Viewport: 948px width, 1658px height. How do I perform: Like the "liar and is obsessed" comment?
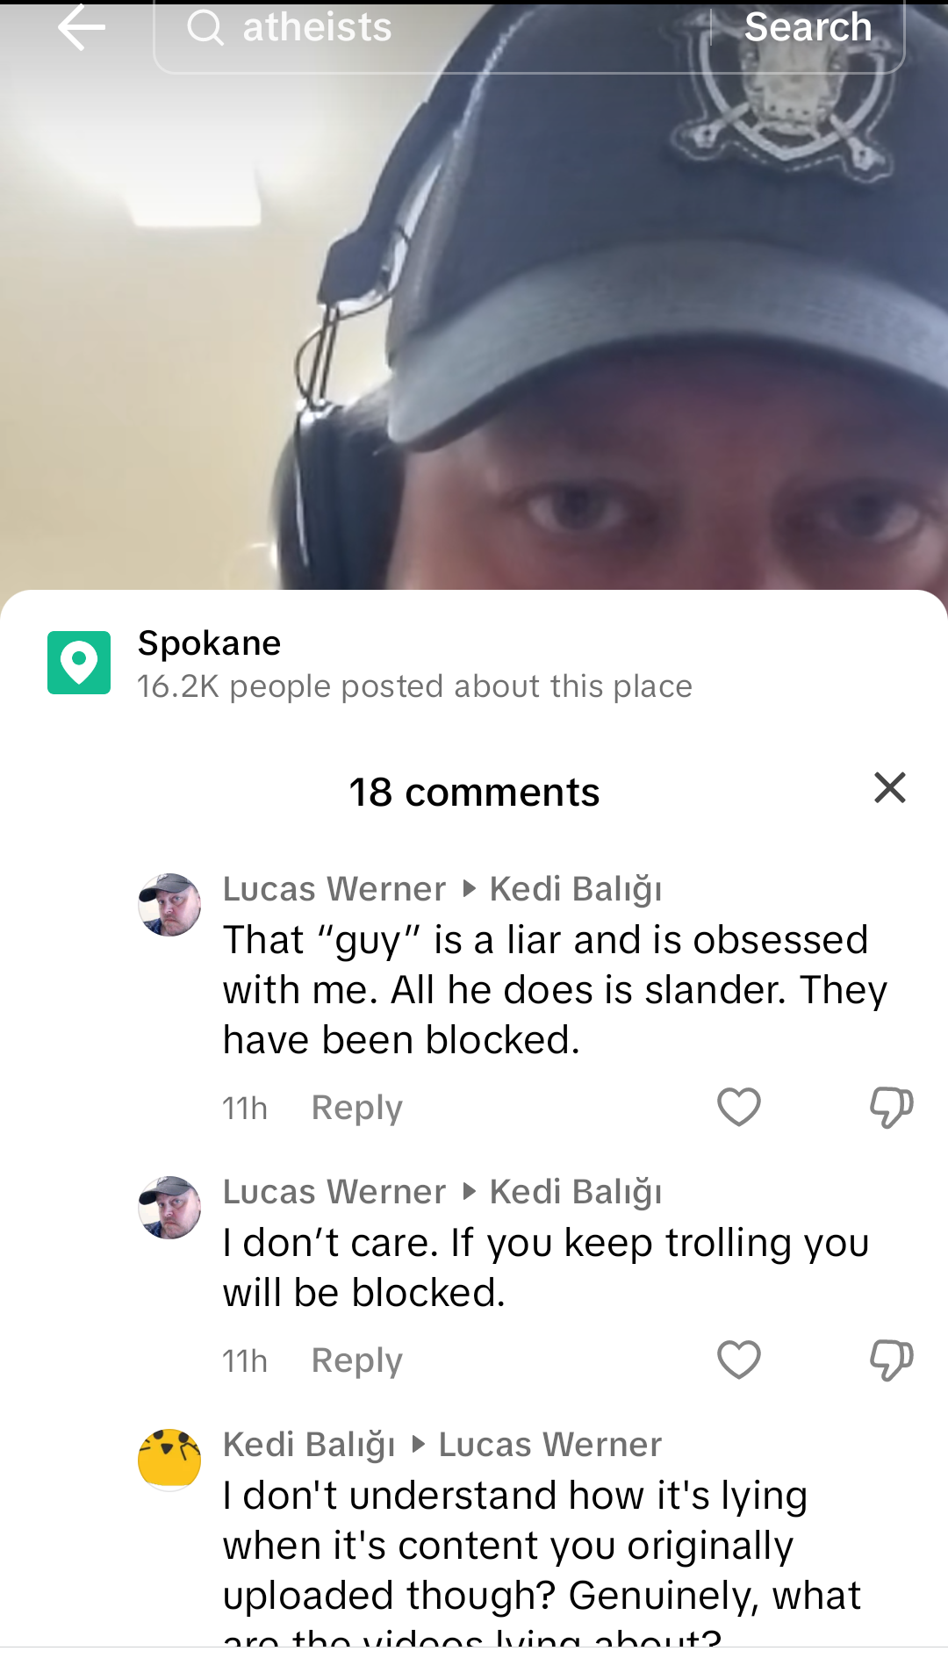(739, 1107)
